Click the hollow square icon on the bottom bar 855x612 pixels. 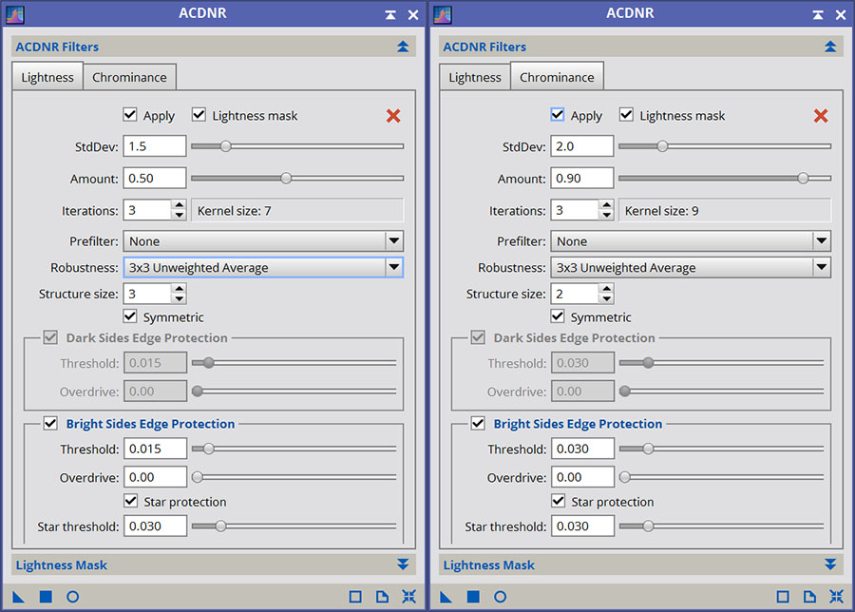(x=355, y=596)
